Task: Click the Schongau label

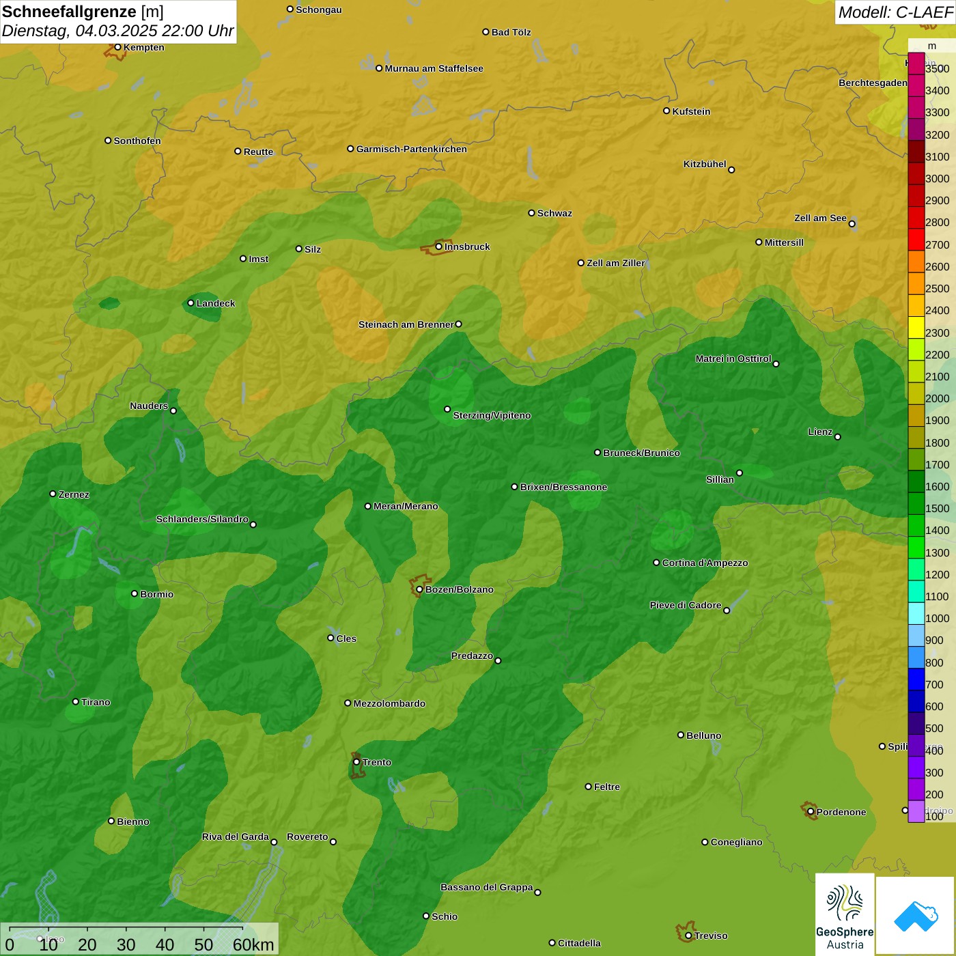Action: pyautogui.click(x=318, y=10)
